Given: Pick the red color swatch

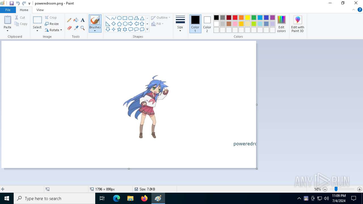Looking at the screenshot, I should pos(235,18).
